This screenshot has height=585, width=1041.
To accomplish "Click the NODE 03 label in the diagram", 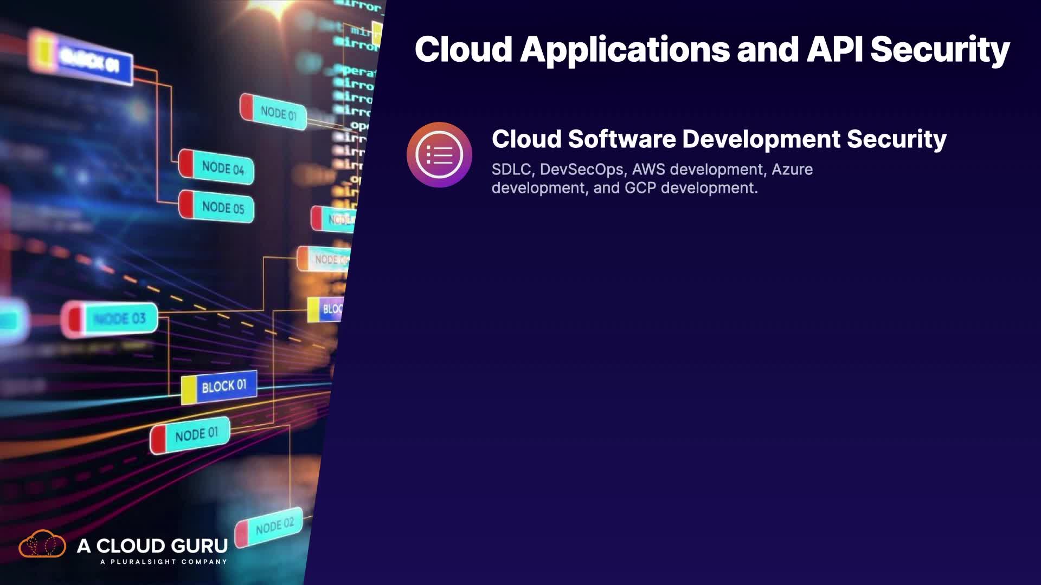I will pyautogui.click(x=119, y=318).
